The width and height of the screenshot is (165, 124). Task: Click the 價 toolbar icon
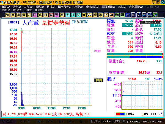point(24,15)
